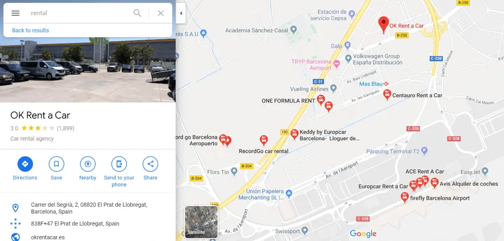Select the firefly Barcelona Airport marker
Image resolution: width=504 pixels, height=241 pixels.
click(x=405, y=197)
